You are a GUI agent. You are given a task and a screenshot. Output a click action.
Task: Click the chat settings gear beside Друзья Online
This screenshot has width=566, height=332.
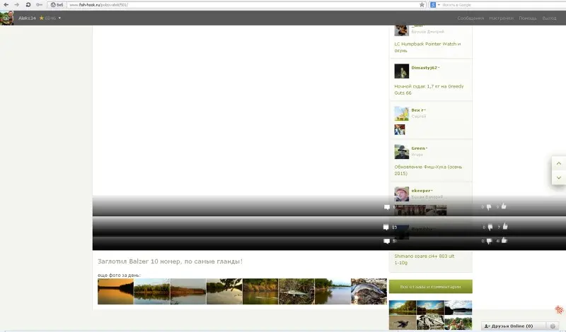(x=553, y=326)
